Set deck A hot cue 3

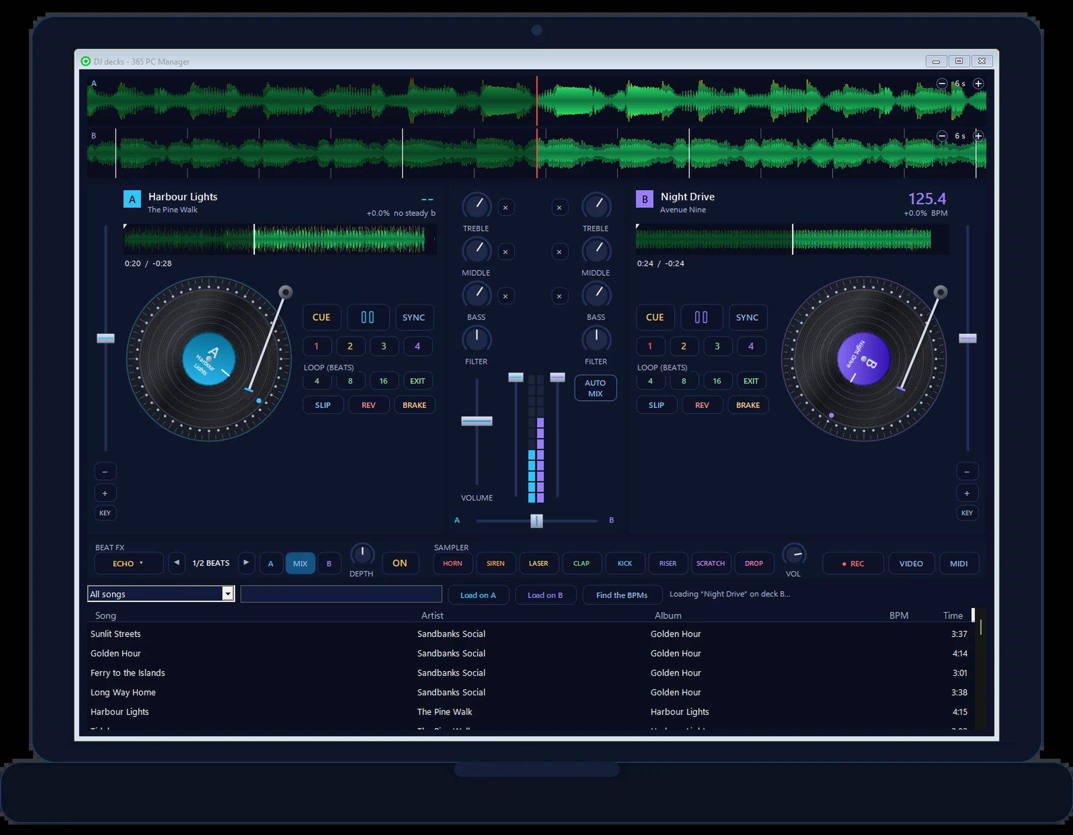[x=384, y=346]
